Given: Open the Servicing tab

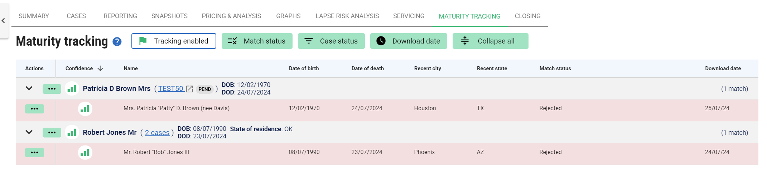Looking at the screenshot, I should [409, 16].
